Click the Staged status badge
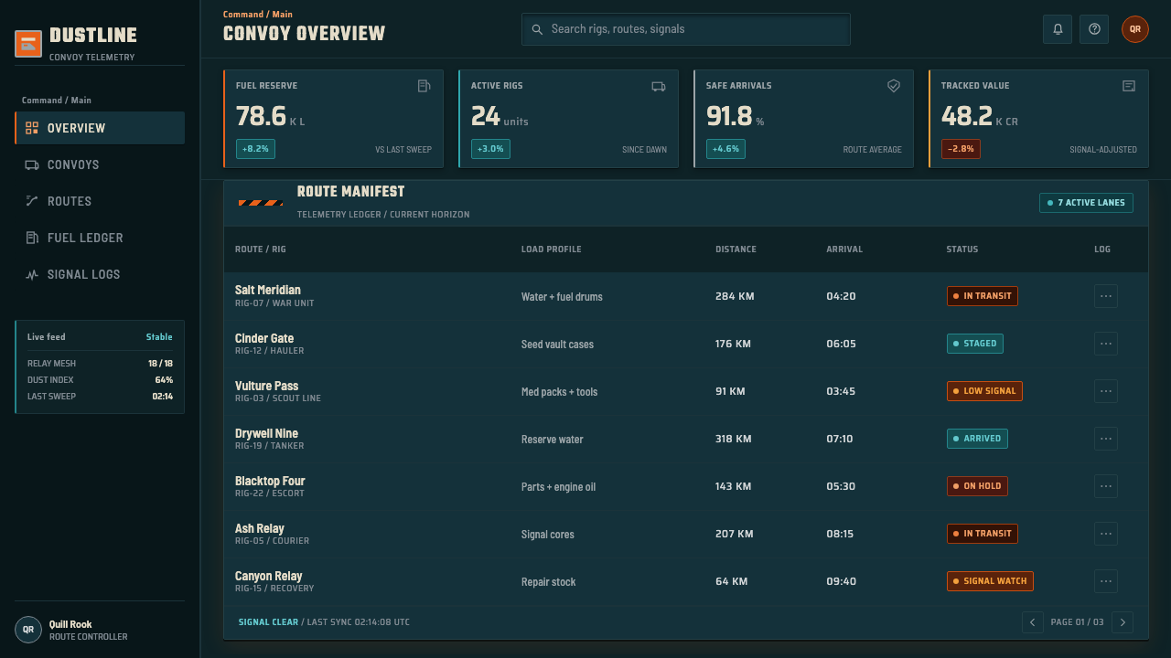The height and width of the screenshot is (658, 1171). [x=975, y=344]
